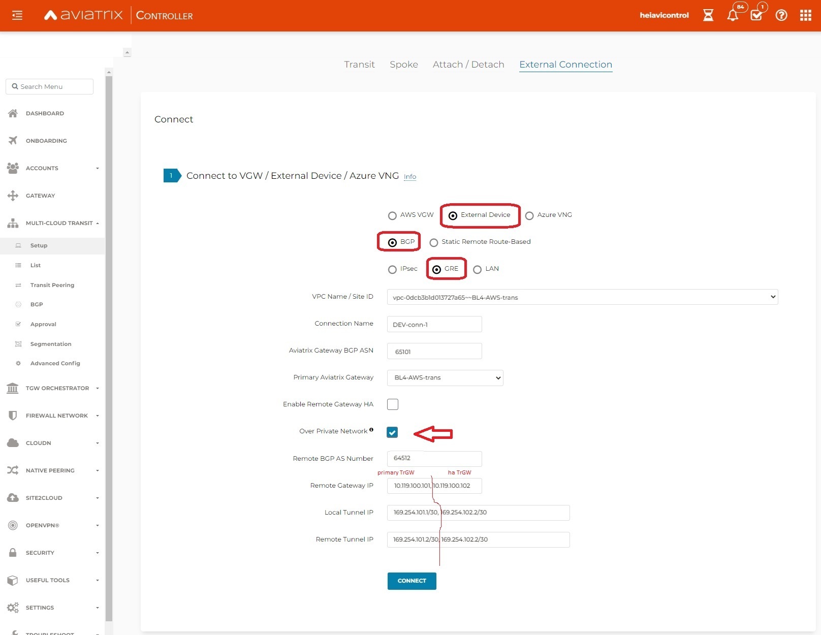Open the VPC Name / Site ID dropdown

pos(582,297)
